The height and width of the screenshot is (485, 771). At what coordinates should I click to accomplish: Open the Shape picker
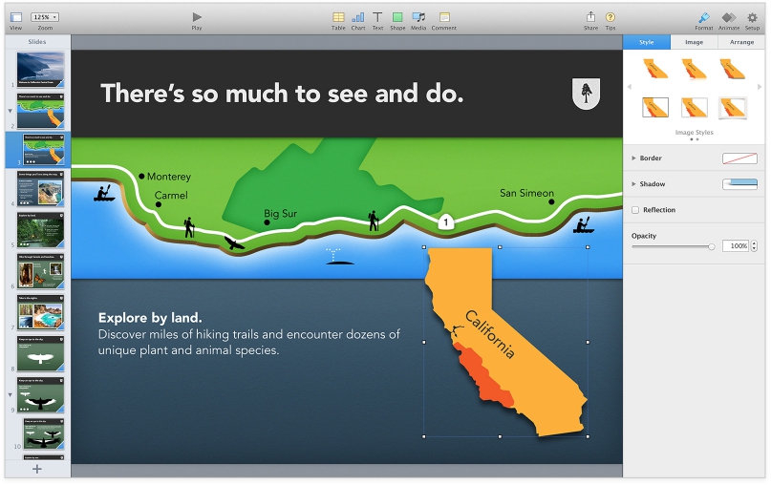tap(397, 17)
